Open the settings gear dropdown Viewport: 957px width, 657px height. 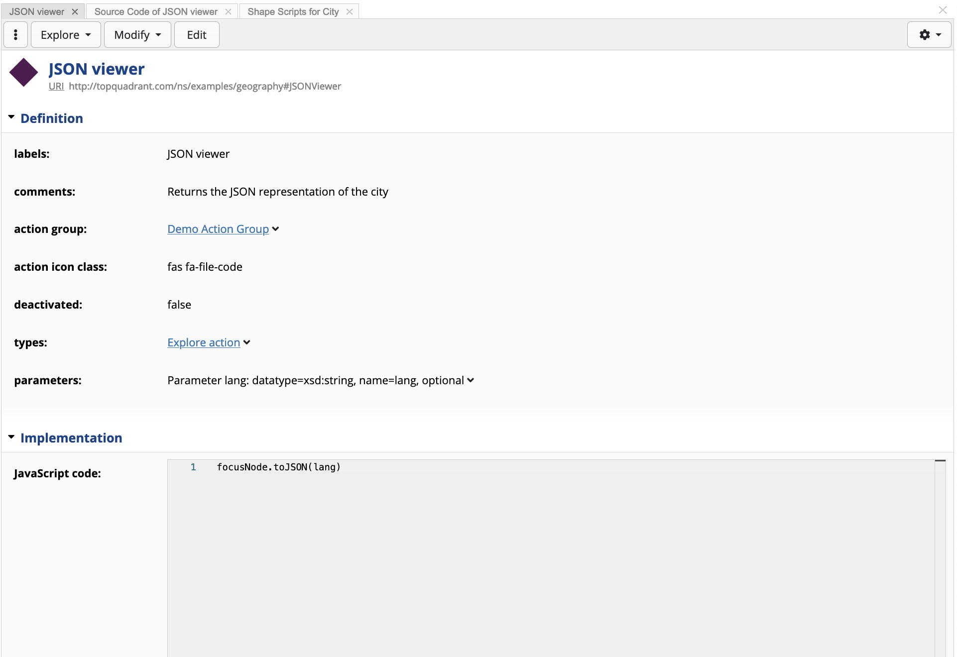tap(929, 35)
